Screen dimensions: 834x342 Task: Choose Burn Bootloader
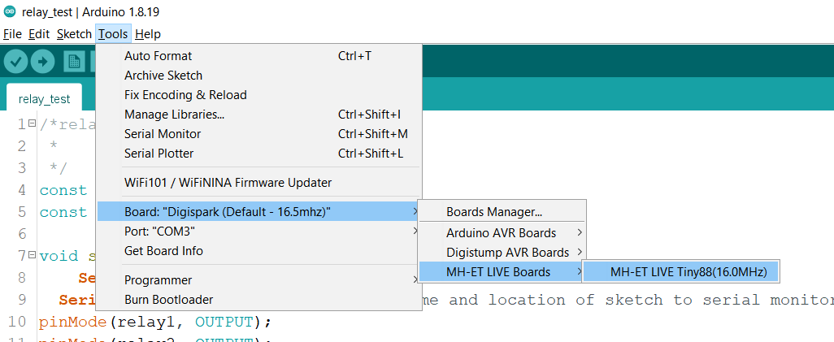[x=258, y=300]
